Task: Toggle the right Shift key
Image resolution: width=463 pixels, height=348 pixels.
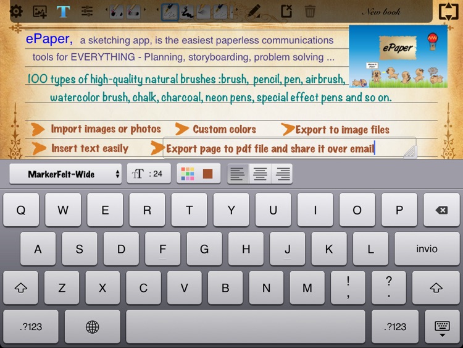Action: pyautogui.click(x=436, y=287)
